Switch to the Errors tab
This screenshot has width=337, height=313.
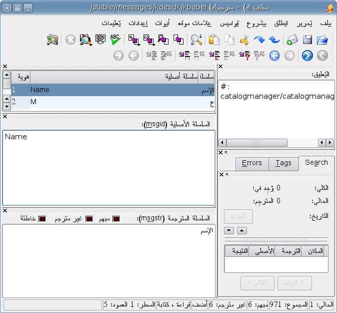[x=251, y=163]
